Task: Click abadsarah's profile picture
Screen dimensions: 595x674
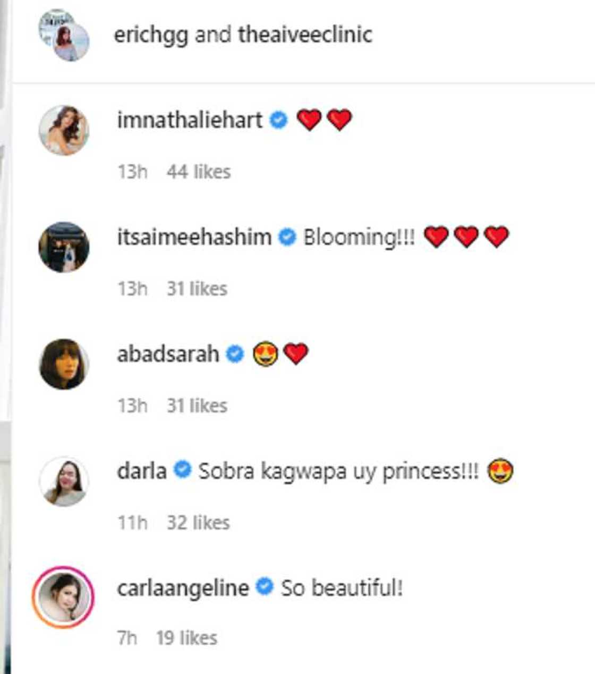Action: pos(64,364)
